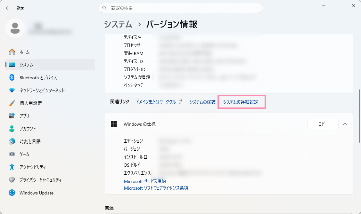Open 時刻と言語 settings page
361x214 pixels.
(x=30, y=141)
